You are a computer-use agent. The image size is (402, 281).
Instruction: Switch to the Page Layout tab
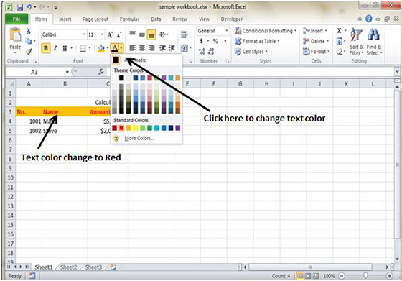(95, 19)
